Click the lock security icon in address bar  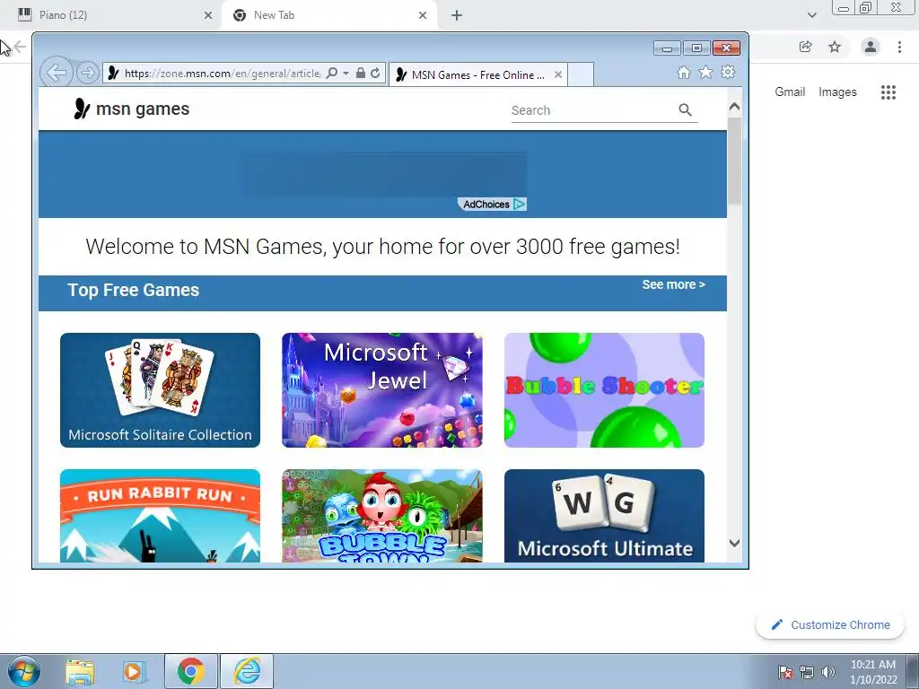pos(361,74)
